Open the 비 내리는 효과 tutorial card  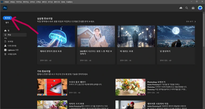[x=136, y=45]
